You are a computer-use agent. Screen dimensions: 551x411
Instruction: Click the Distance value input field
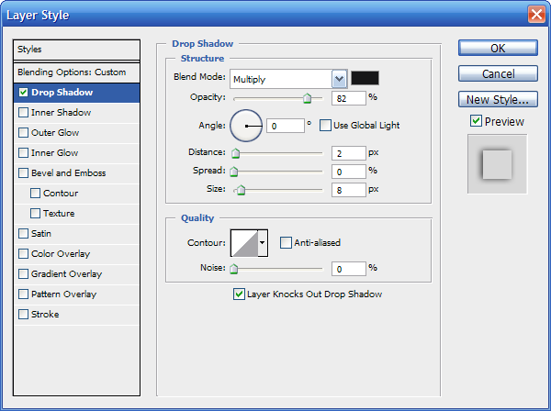click(348, 152)
